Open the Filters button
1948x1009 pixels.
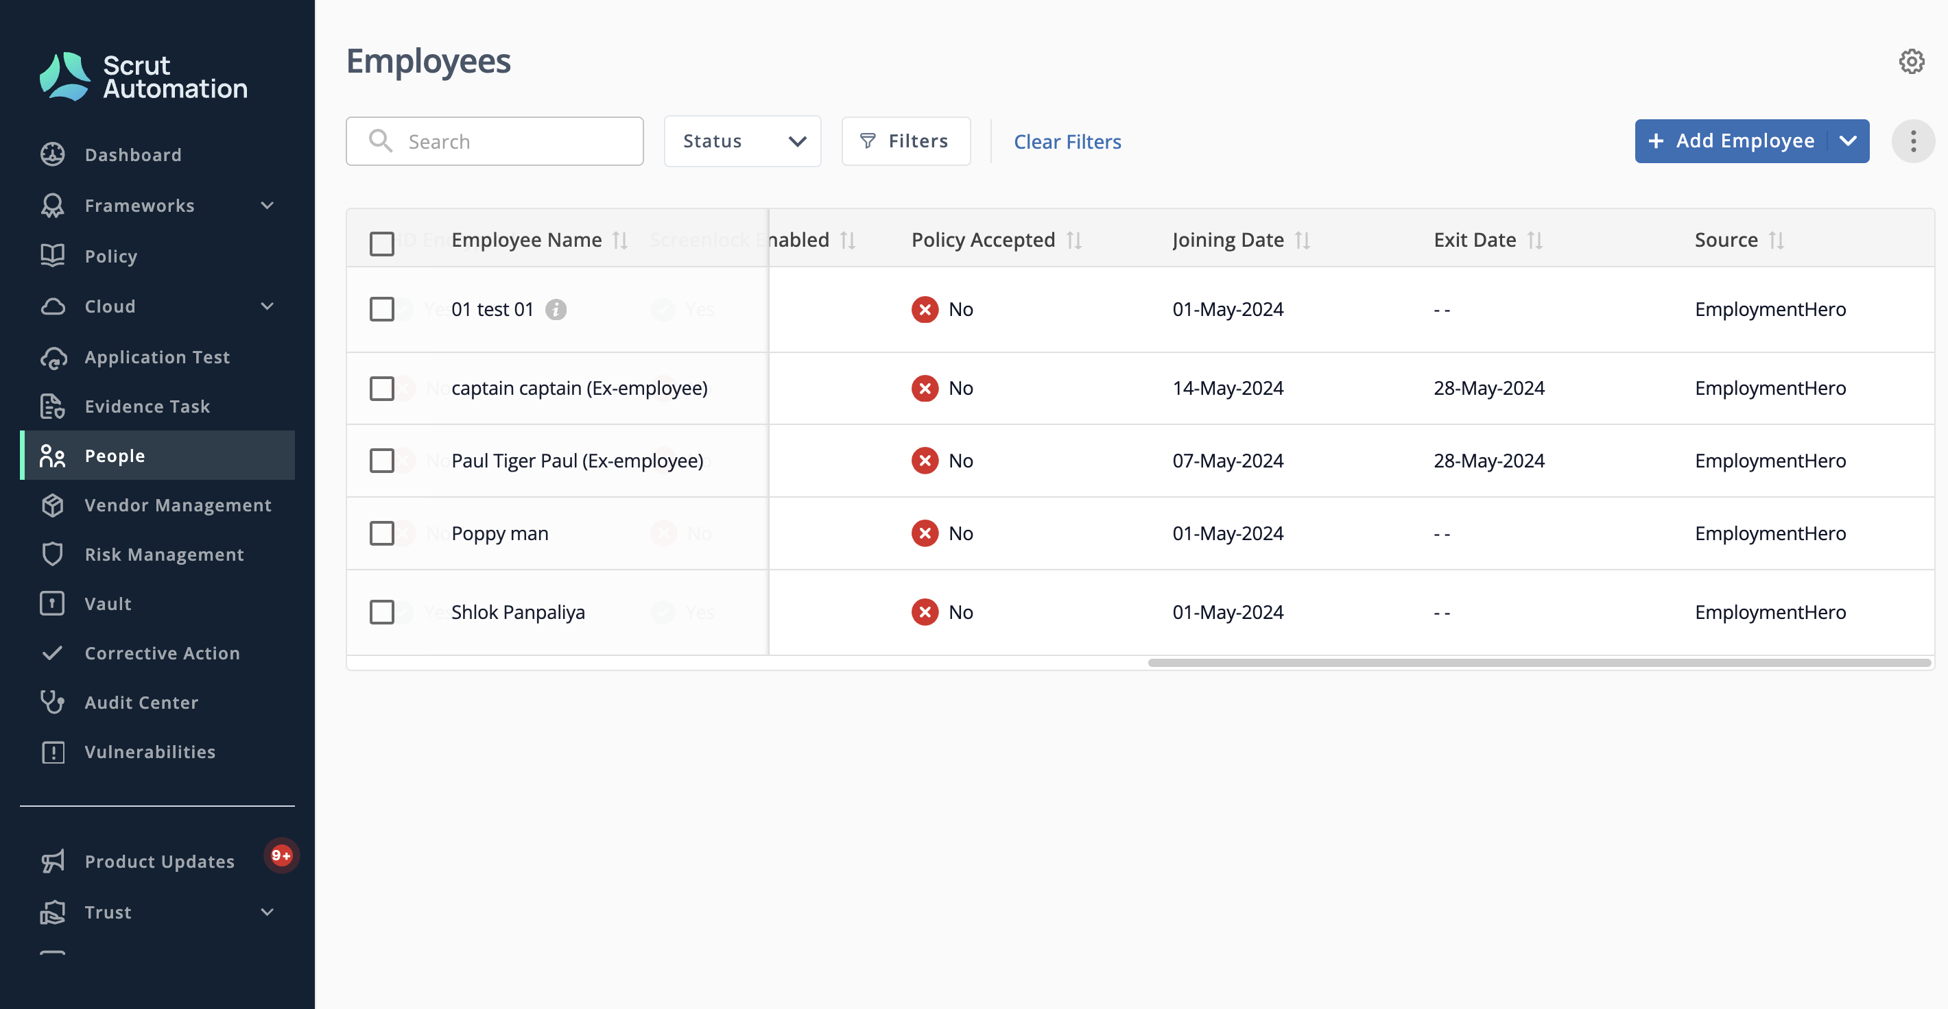click(906, 141)
